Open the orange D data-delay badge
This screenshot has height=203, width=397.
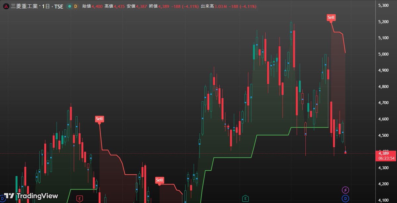coord(76,6)
